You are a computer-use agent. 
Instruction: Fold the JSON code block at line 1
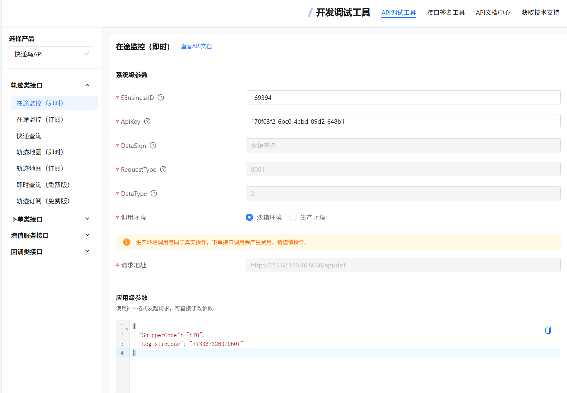coord(127,328)
